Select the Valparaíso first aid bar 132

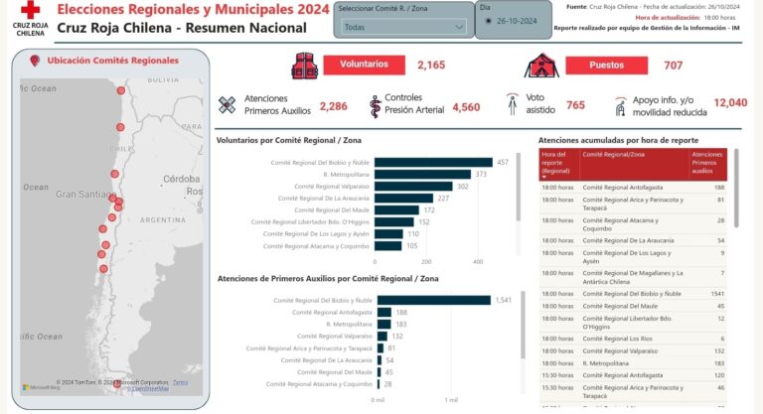click(x=382, y=337)
